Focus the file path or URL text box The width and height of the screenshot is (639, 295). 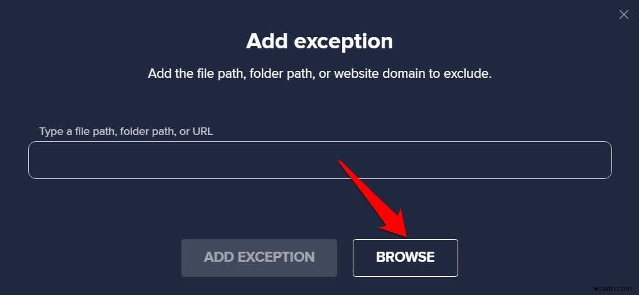(320, 159)
